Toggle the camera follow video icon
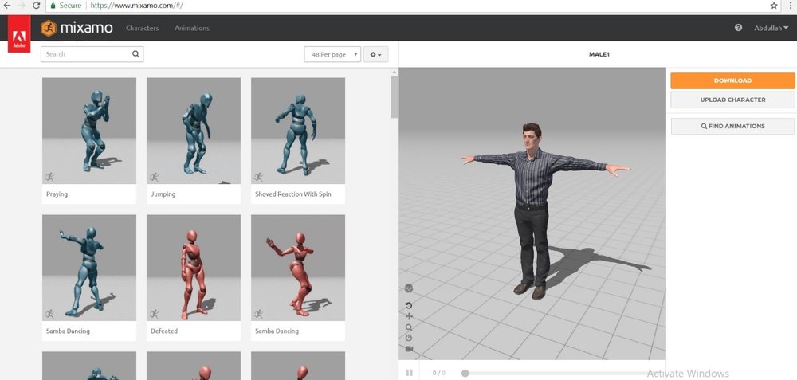Viewport: 797px width, 380px height. point(409,349)
